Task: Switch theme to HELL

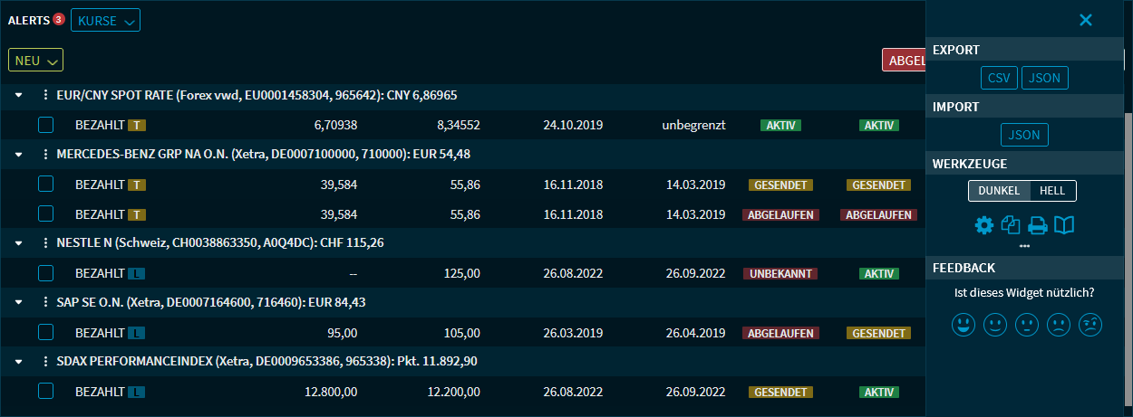Action: (1052, 191)
